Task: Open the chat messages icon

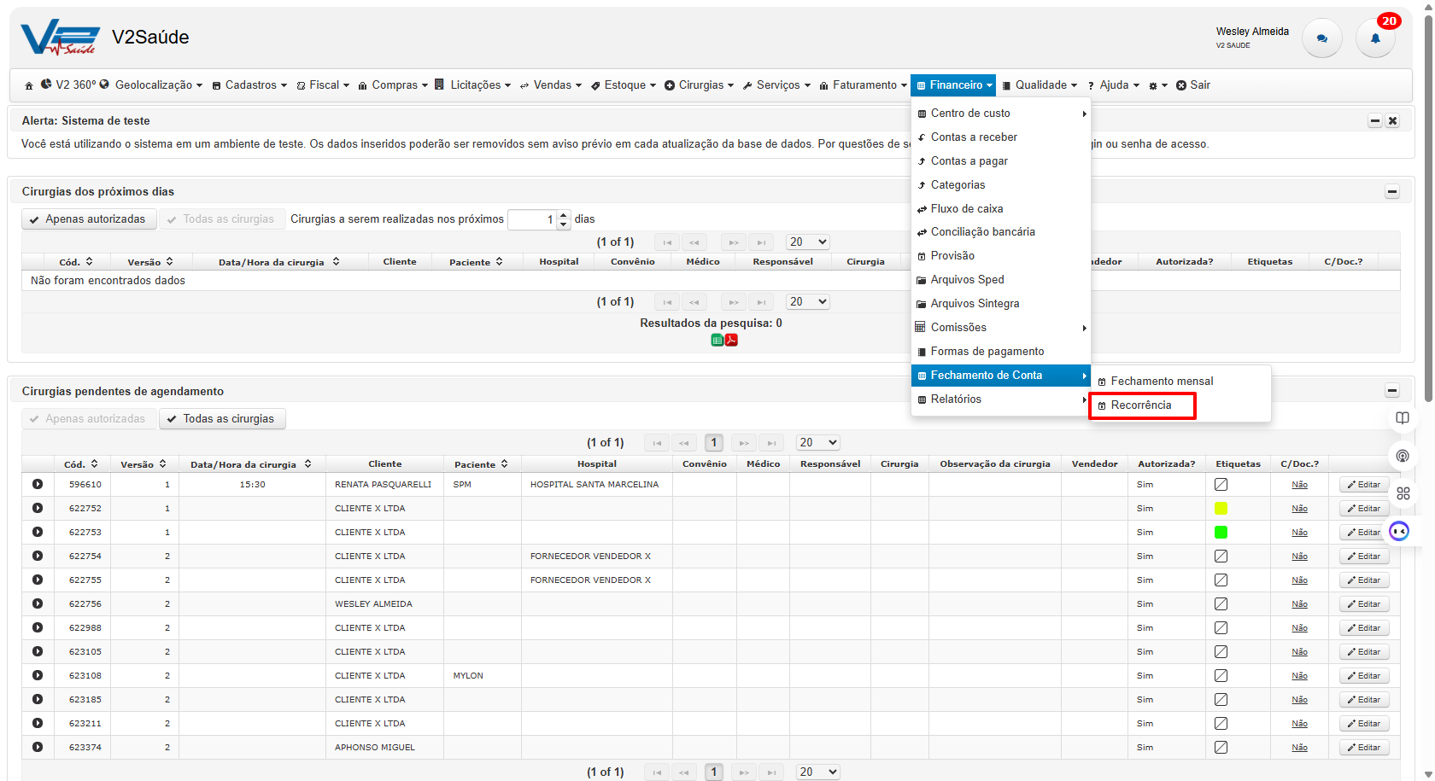Action: (x=1322, y=38)
